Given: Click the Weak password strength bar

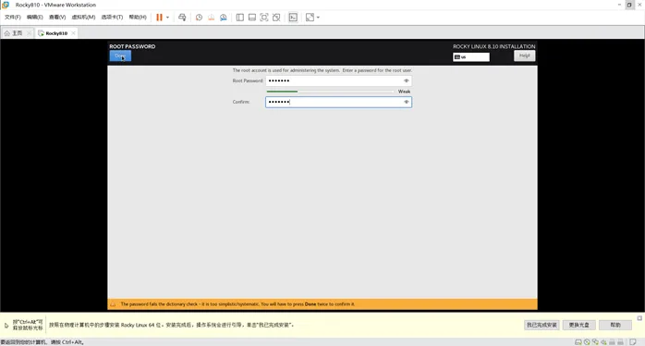Looking at the screenshot, I should click(330, 92).
